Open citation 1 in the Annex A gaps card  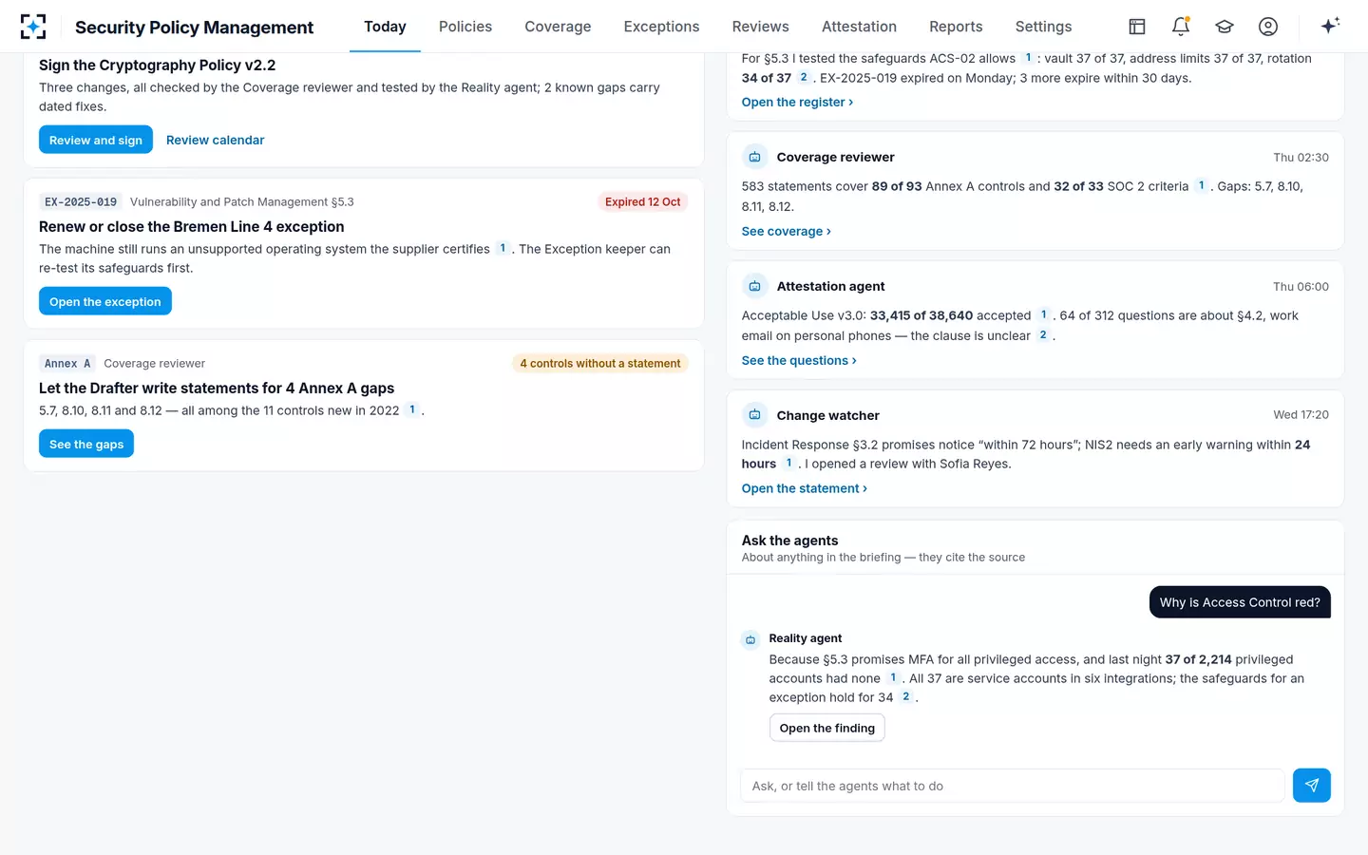[x=412, y=410]
